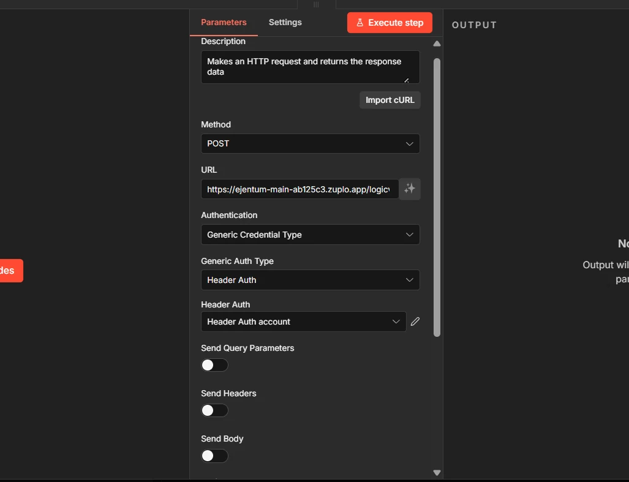The image size is (629, 482).
Task: Expand the Authentication dropdown
Action: tap(310, 235)
